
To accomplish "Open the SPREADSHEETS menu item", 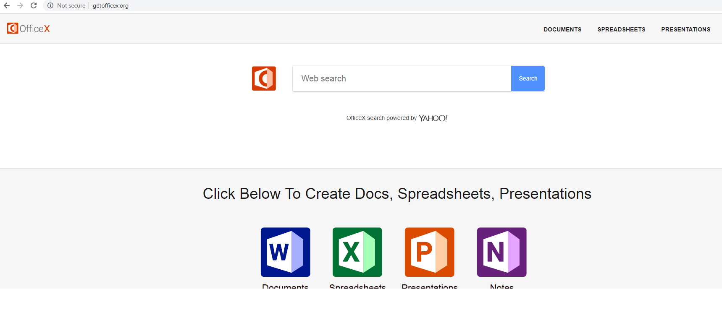I will coord(622,29).
